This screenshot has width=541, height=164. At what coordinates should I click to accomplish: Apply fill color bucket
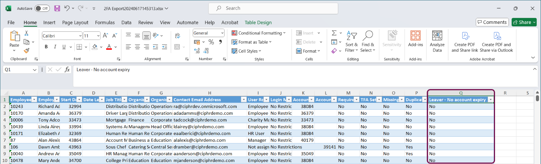95,47
